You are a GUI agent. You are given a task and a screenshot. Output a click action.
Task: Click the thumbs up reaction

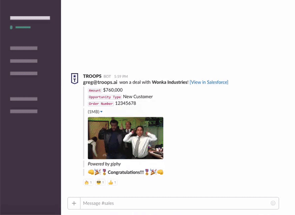(x=112, y=182)
